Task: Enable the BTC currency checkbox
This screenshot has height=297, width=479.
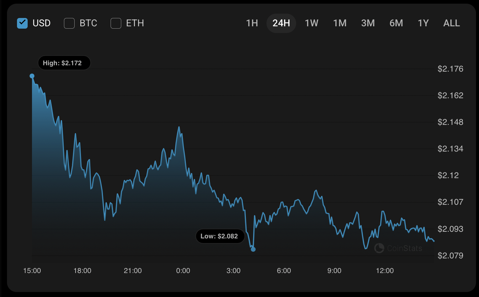Action: (x=69, y=23)
